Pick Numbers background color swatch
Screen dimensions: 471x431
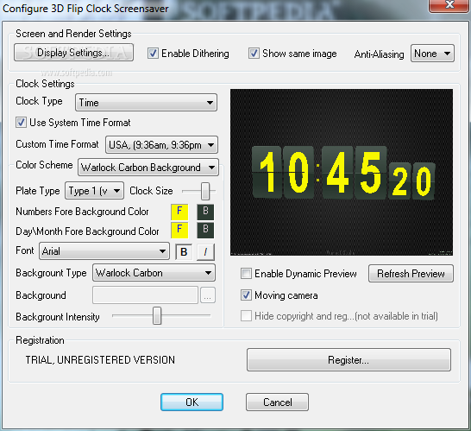click(x=205, y=212)
